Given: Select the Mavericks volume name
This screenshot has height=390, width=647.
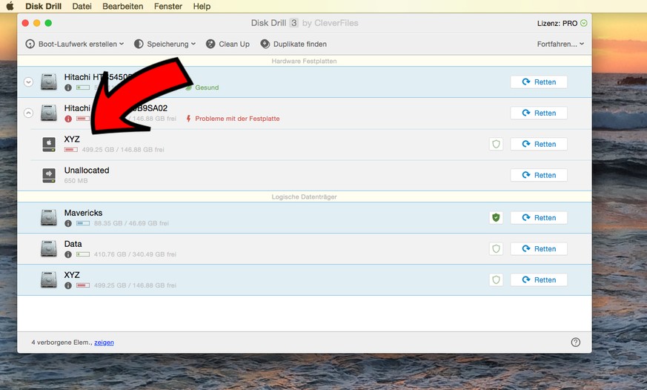Looking at the screenshot, I should [83, 213].
